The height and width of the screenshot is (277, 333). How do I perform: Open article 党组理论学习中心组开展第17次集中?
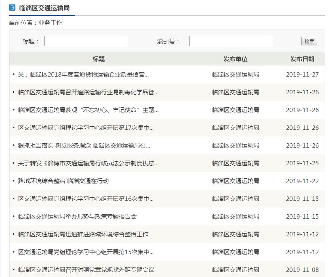pos(86,128)
